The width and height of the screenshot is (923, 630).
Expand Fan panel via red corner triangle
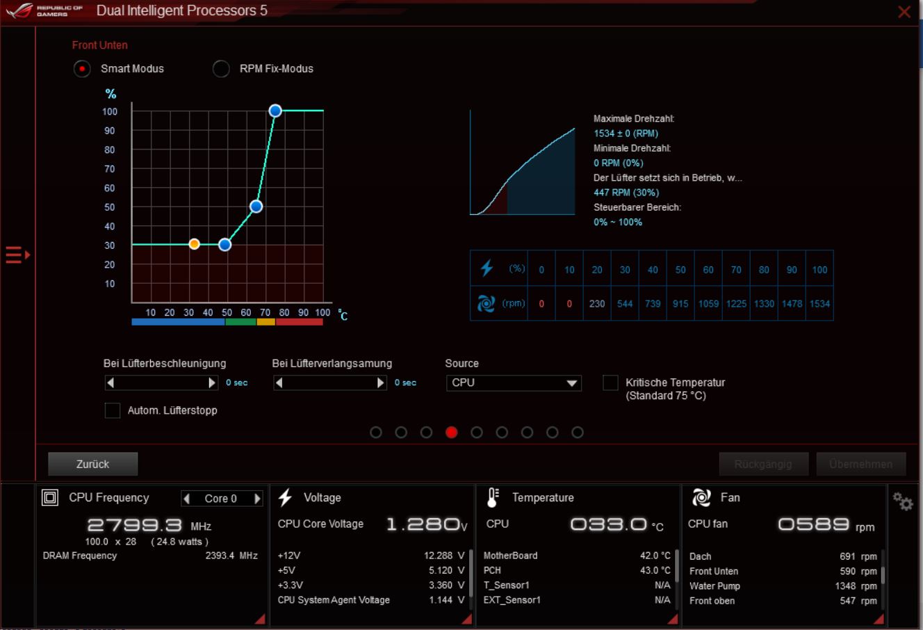879,618
